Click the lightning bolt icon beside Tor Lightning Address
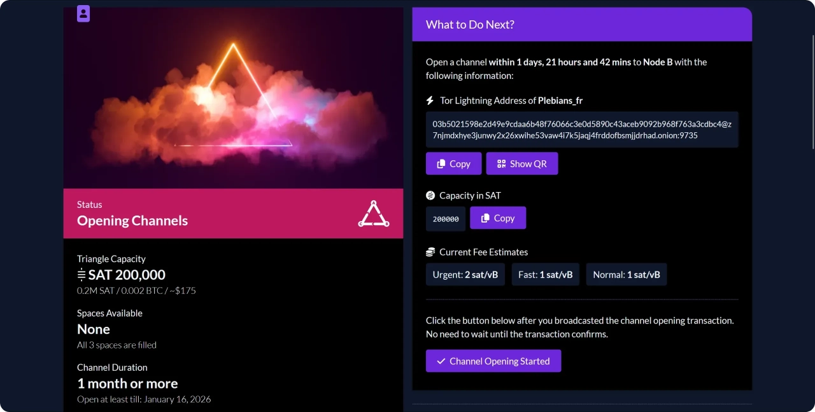The image size is (815, 412). tap(430, 100)
